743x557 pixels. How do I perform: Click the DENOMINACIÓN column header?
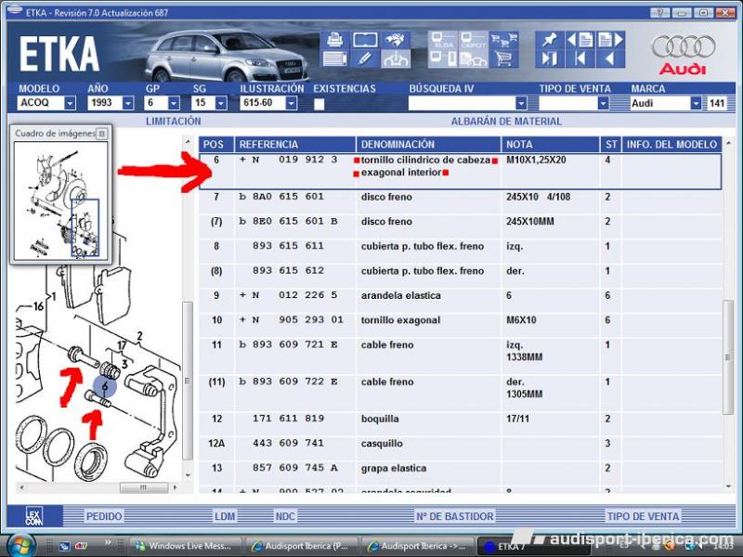pyautogui.click(x=428, y=145)
